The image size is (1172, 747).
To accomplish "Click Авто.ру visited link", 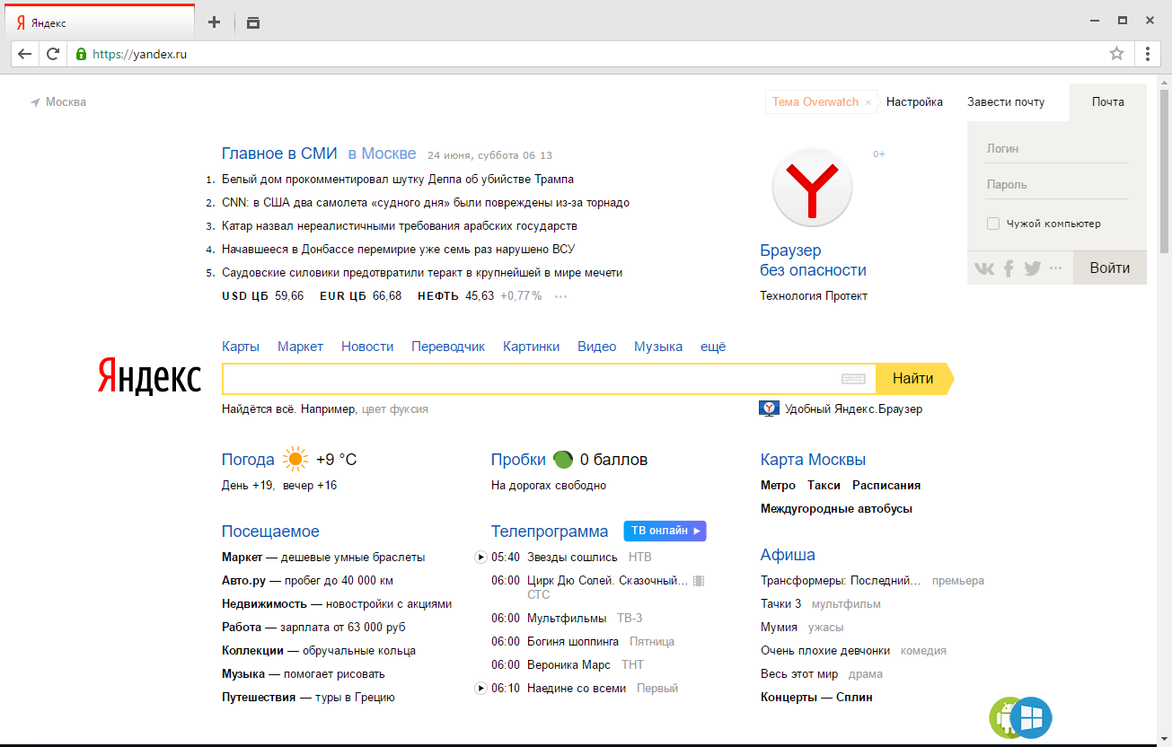I will 244,581.
